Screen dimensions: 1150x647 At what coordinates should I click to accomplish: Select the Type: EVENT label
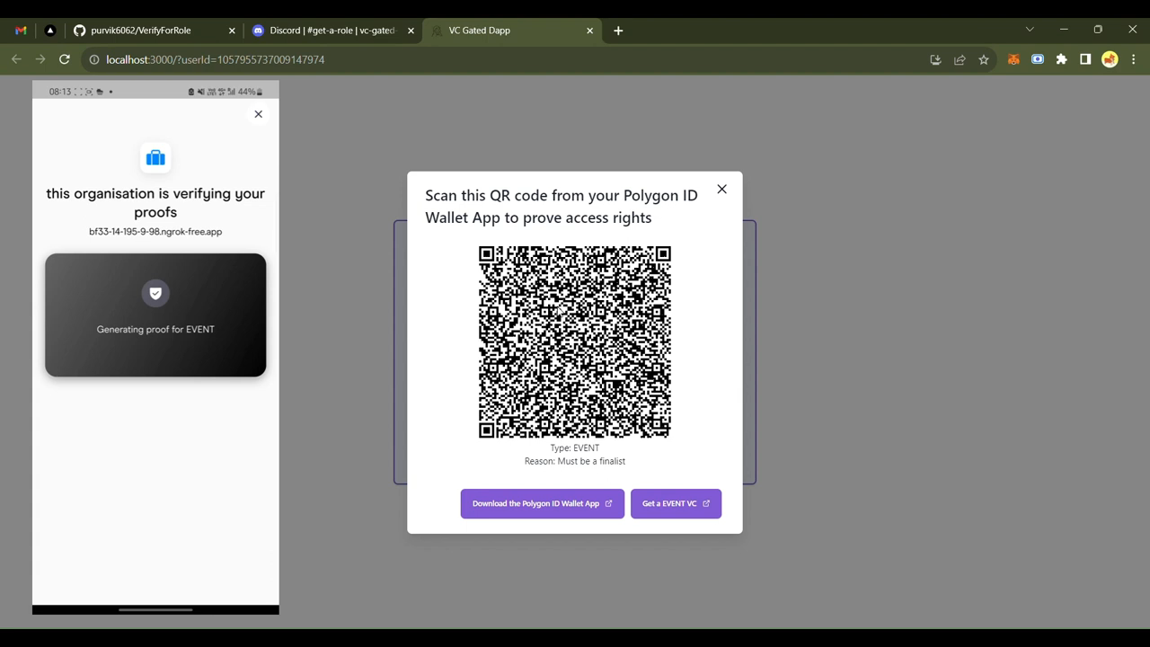pos(575,448)
